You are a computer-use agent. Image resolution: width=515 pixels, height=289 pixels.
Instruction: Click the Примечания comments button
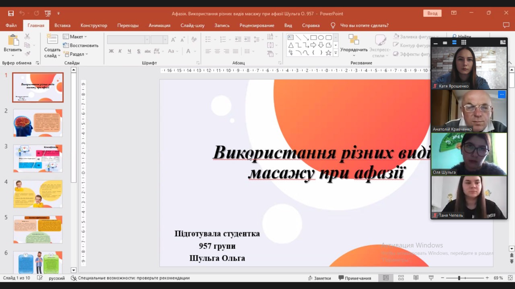tap(354, 278)
